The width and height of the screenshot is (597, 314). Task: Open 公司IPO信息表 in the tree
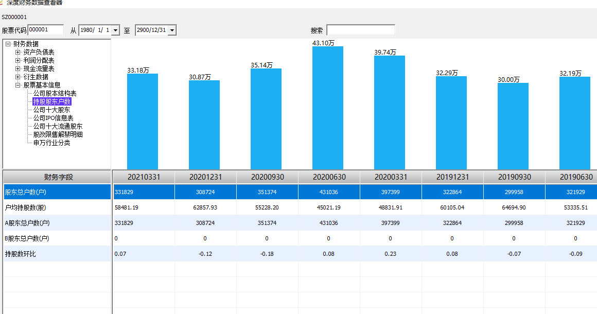pyautogui.click(x=54, y=118)
